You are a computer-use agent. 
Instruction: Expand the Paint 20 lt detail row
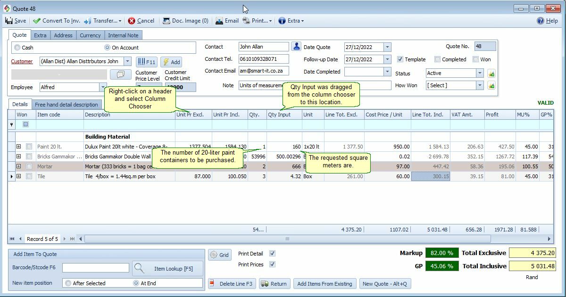(18, 147)
